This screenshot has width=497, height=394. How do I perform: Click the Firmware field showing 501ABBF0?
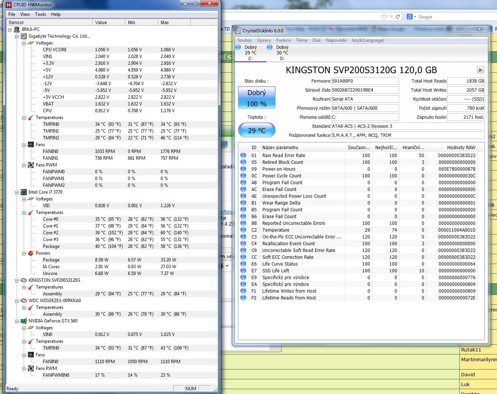[364, 81]
